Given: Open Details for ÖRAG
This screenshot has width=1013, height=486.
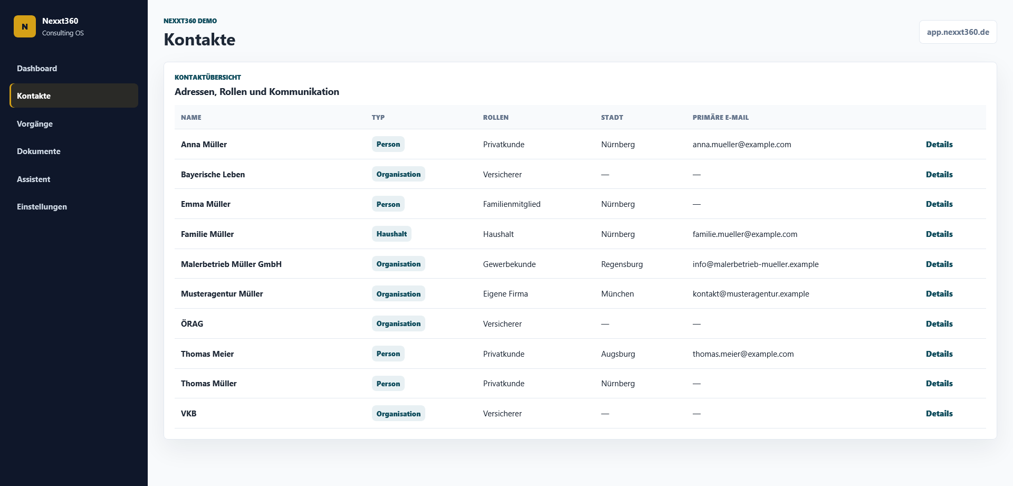Looking at the screenshot, I should coord(939,324).
